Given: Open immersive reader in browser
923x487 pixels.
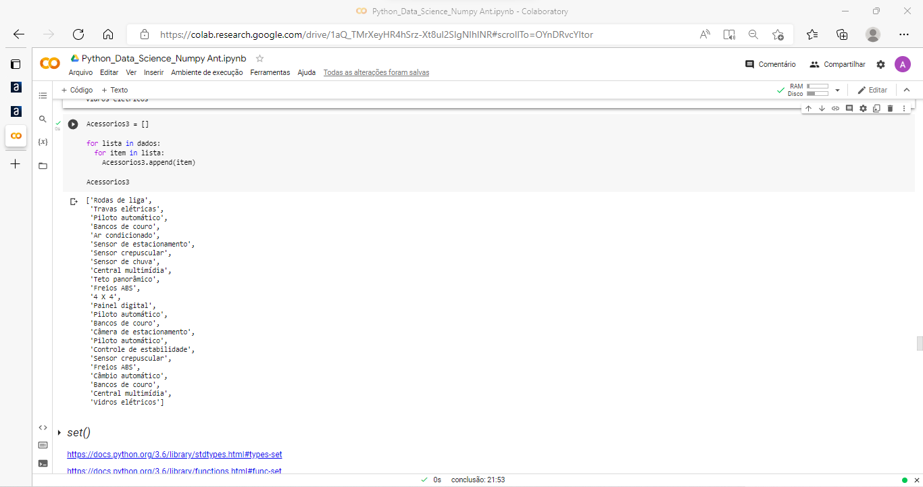Looking at the screenshot, I should [x=729, y=34].
